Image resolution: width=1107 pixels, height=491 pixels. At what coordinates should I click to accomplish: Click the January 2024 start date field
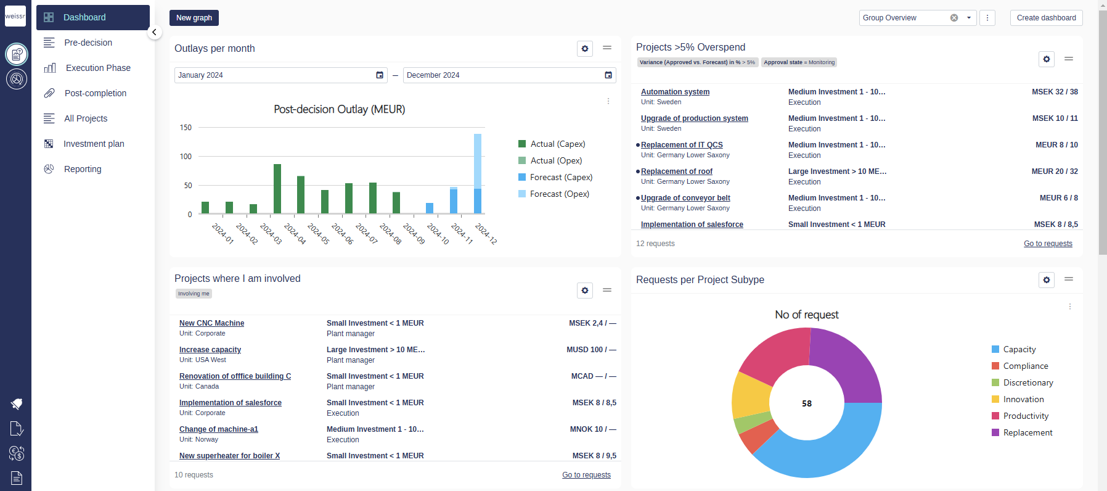(281, 75)
